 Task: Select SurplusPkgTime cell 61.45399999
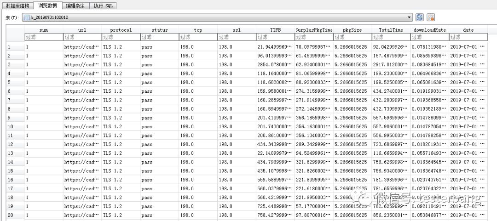[x=314, y=56]
